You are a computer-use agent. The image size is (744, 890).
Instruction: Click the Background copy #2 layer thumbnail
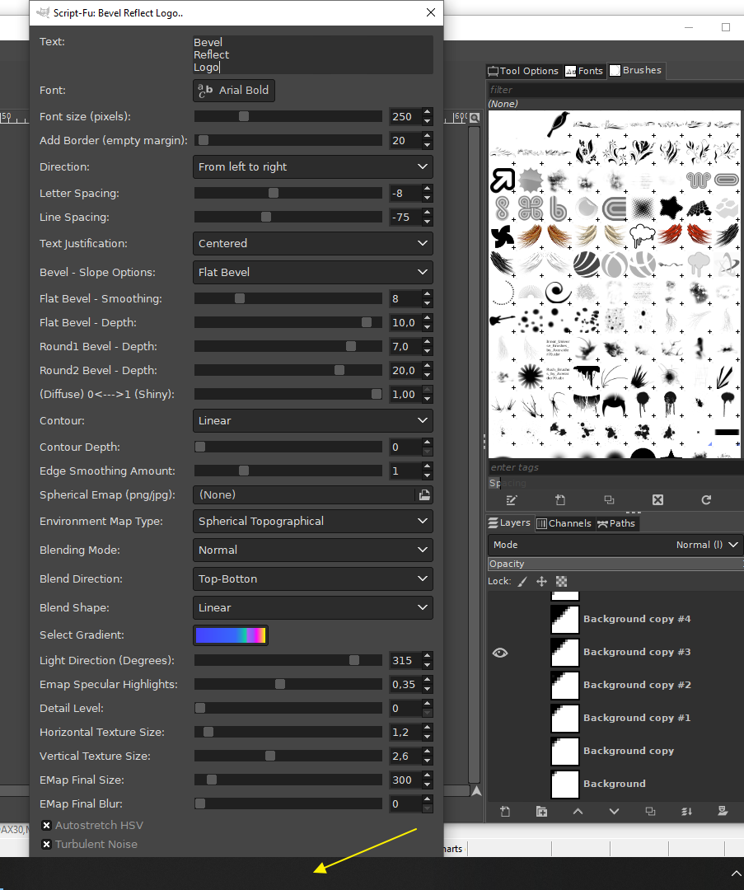(x=564, y=685)
